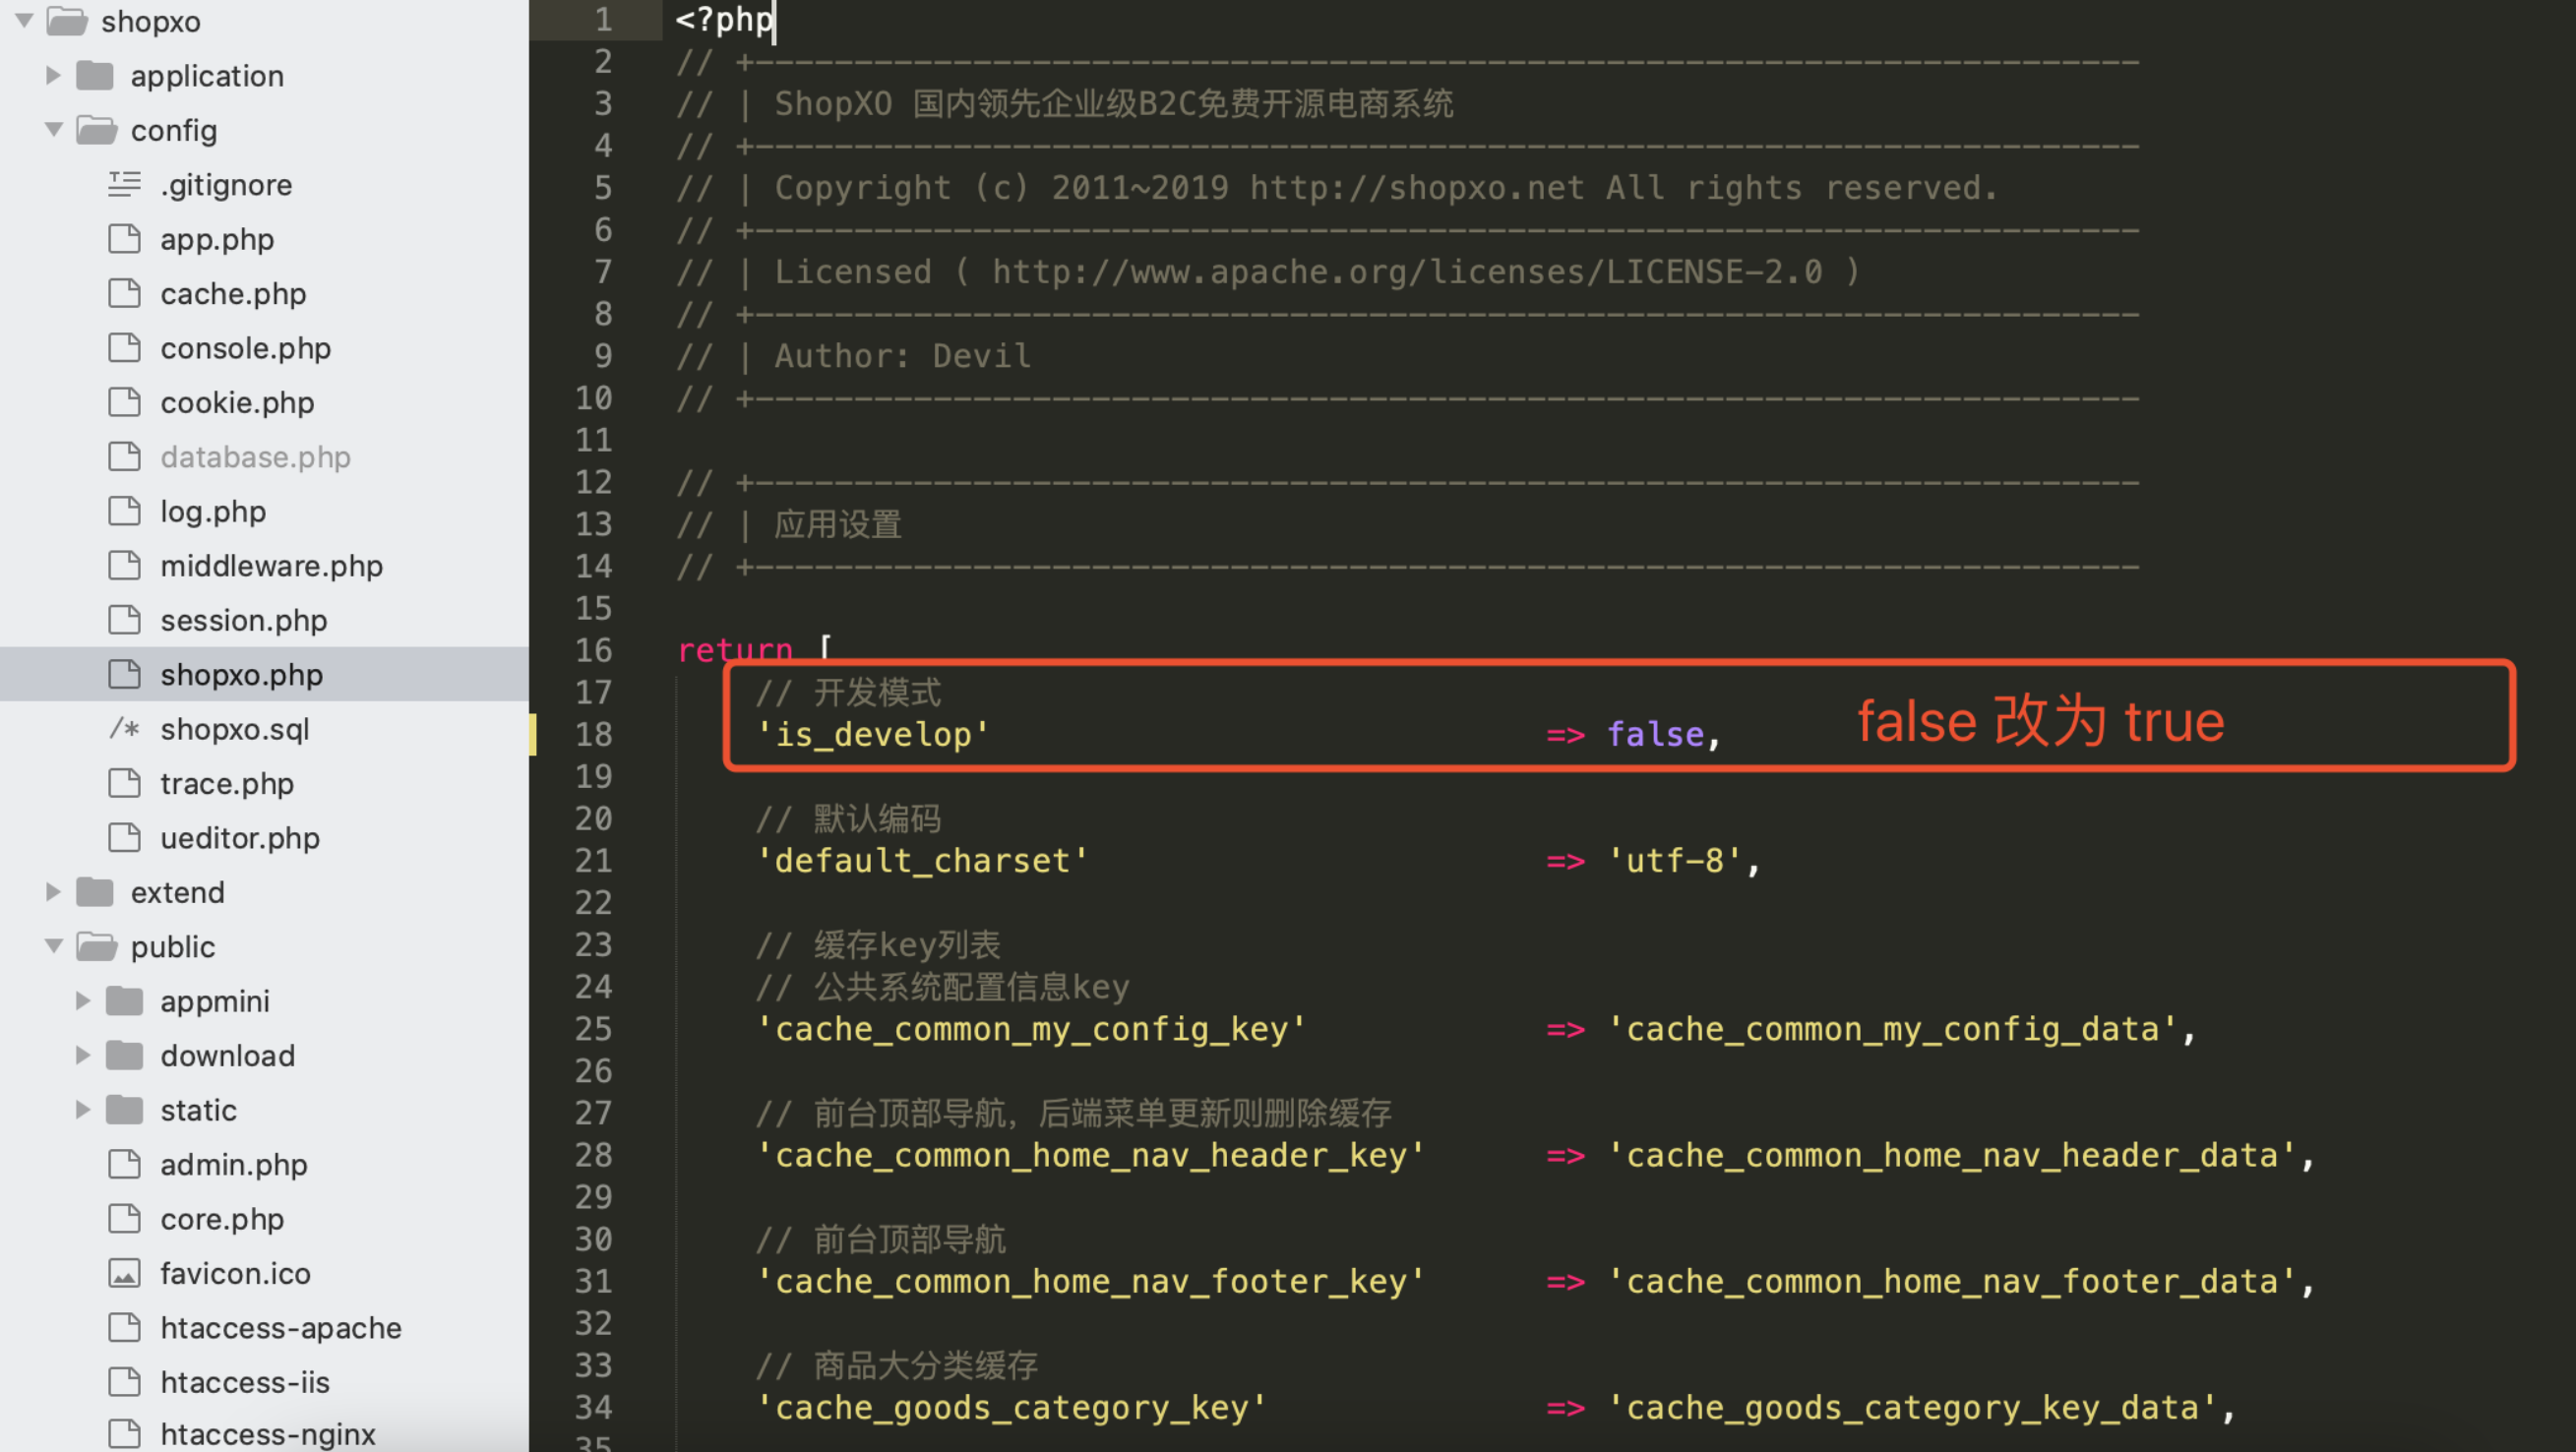Screen dimensions: 2576x1452
Task: Click the .gitignore file icon
Action: (124, 184)
